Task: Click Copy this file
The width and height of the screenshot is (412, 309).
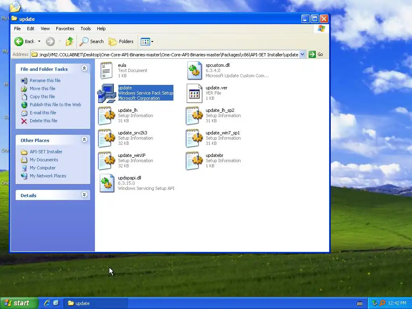Action: [x=42, y=97]
